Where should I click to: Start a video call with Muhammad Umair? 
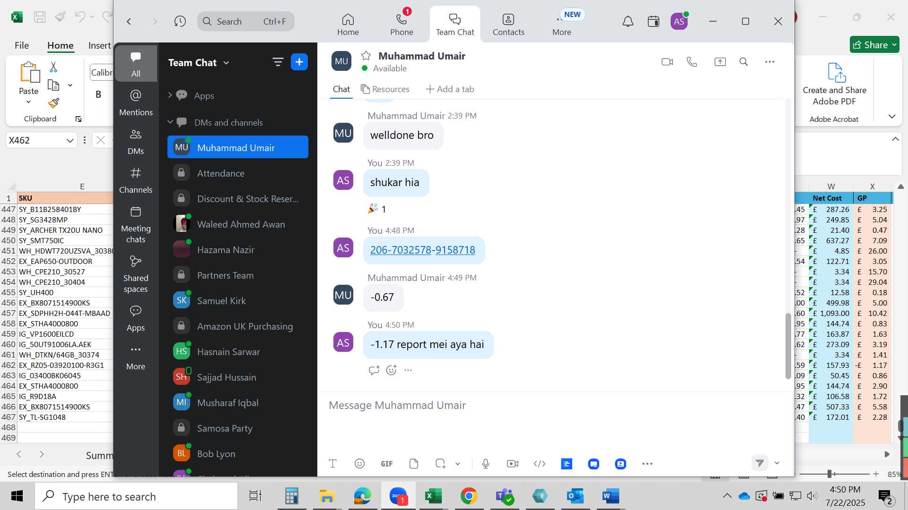tap(667, 62)
